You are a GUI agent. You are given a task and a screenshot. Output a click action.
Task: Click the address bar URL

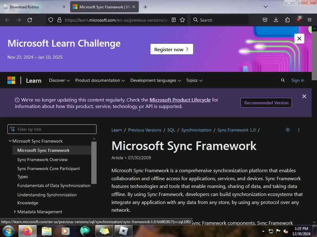pyautogui.click(x=117, y=20)
